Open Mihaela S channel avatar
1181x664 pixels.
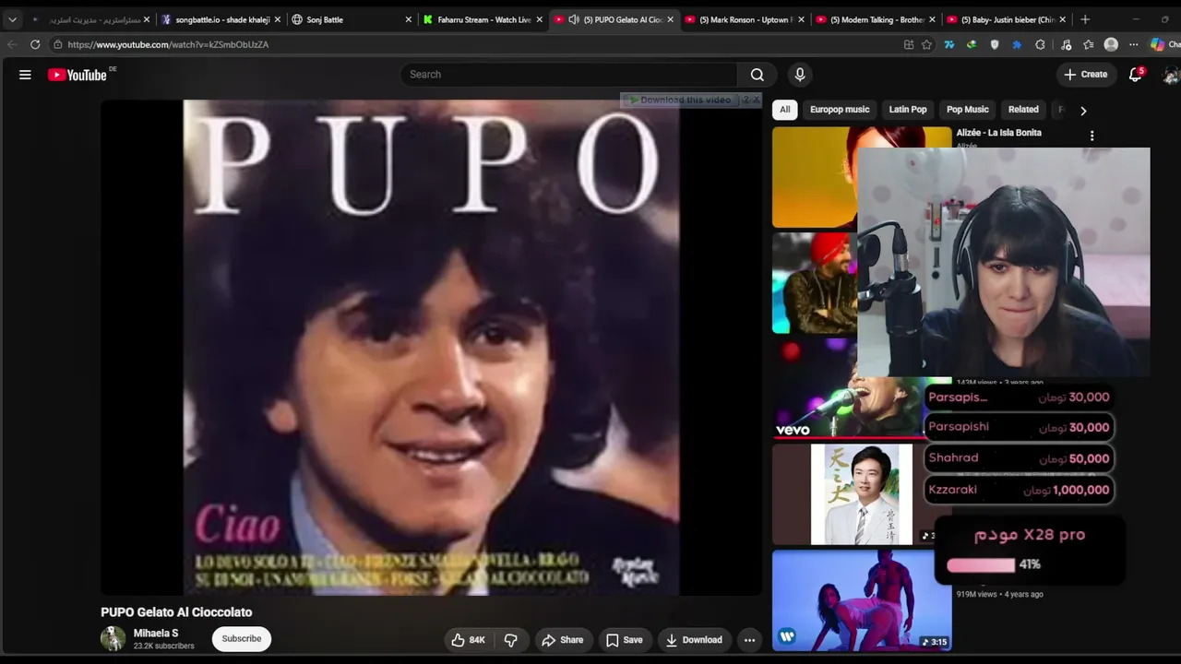(x=113, y=638)
